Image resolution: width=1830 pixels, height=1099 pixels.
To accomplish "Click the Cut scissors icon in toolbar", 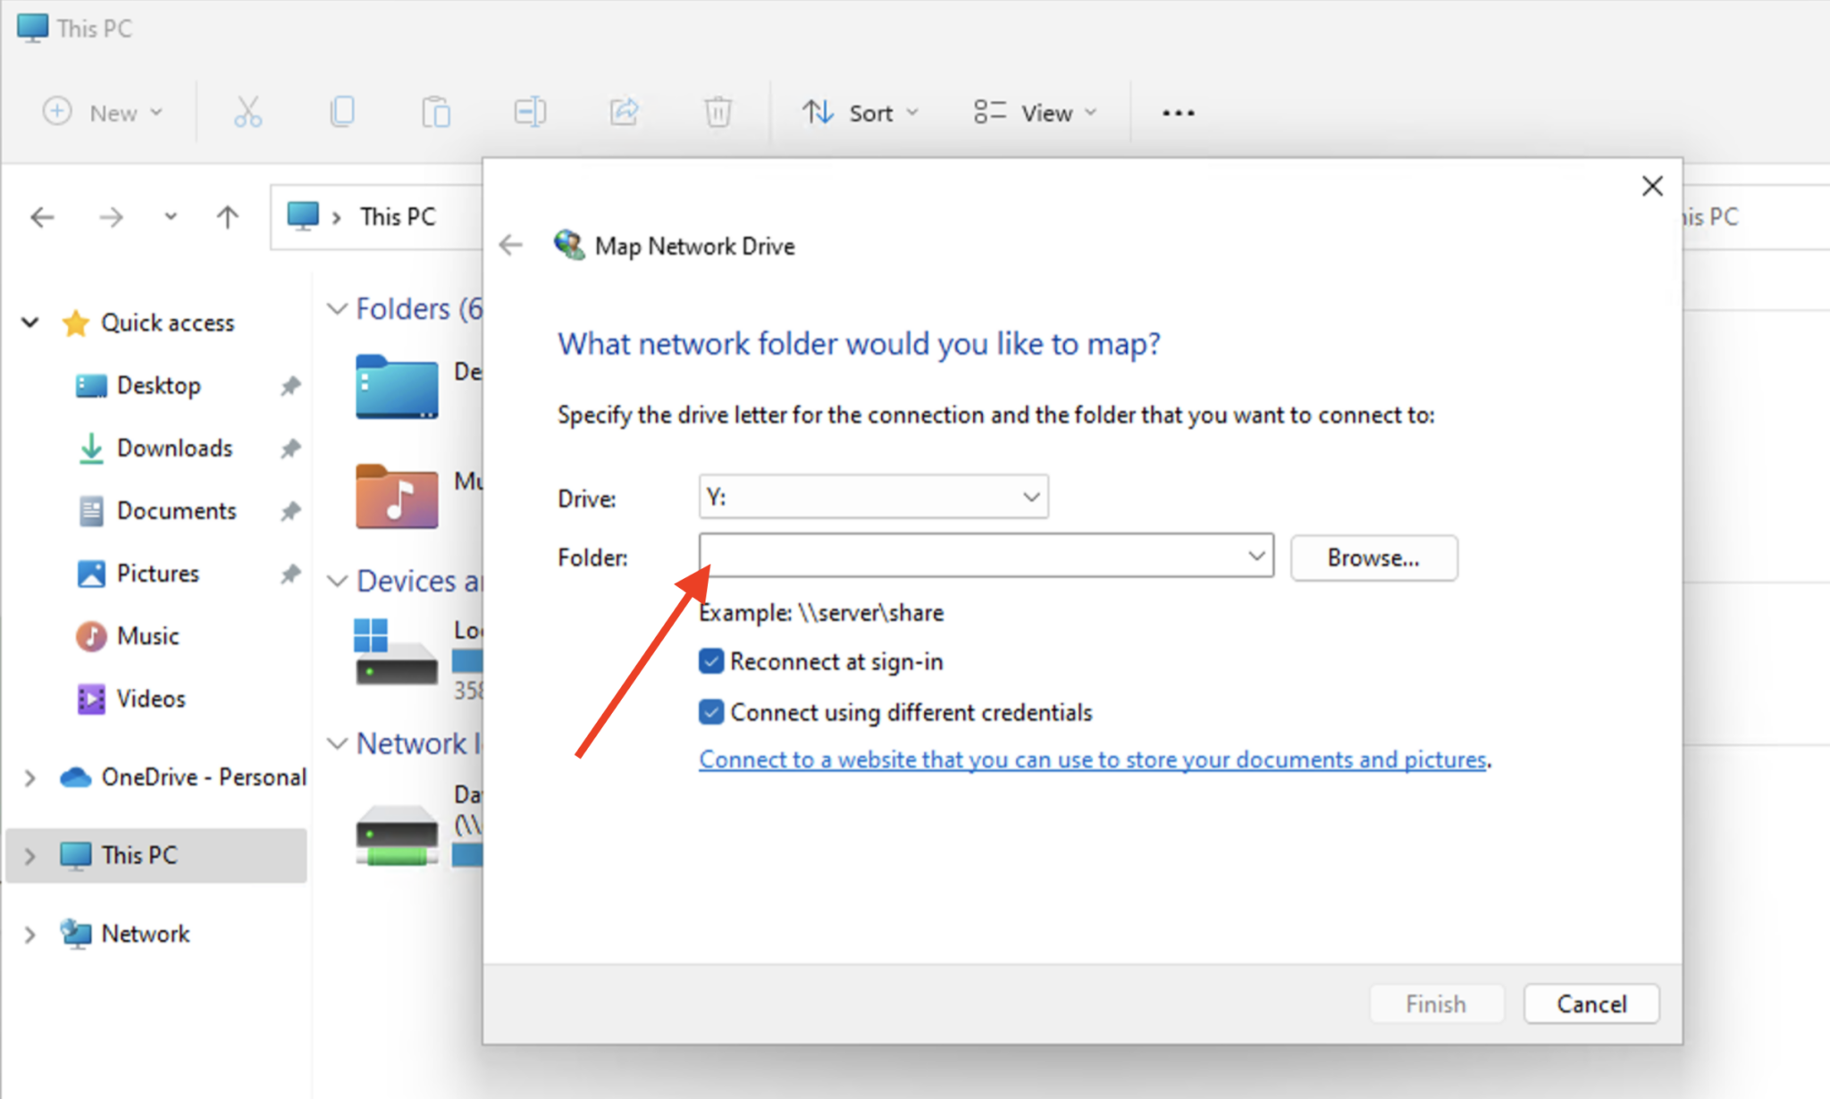I will (248, 113).
